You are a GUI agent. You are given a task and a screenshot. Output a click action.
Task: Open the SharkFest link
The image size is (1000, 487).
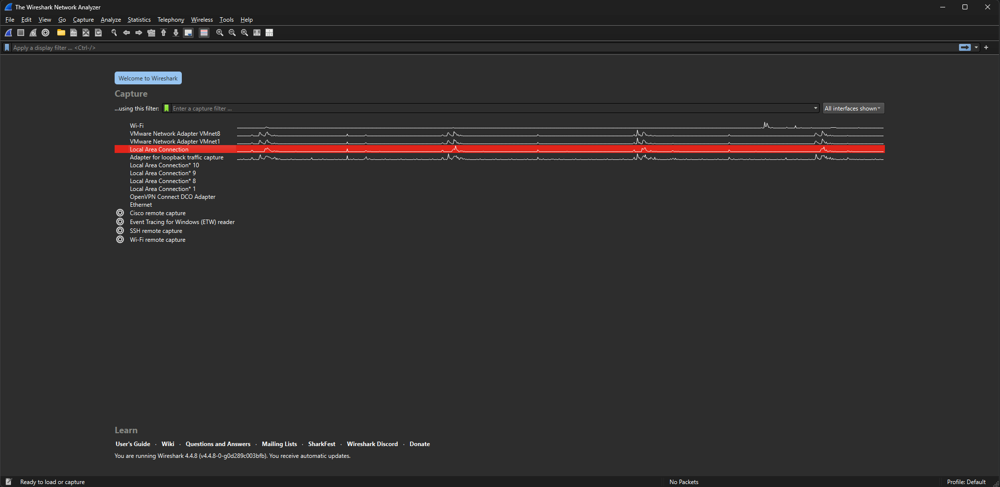click(322, 444)
